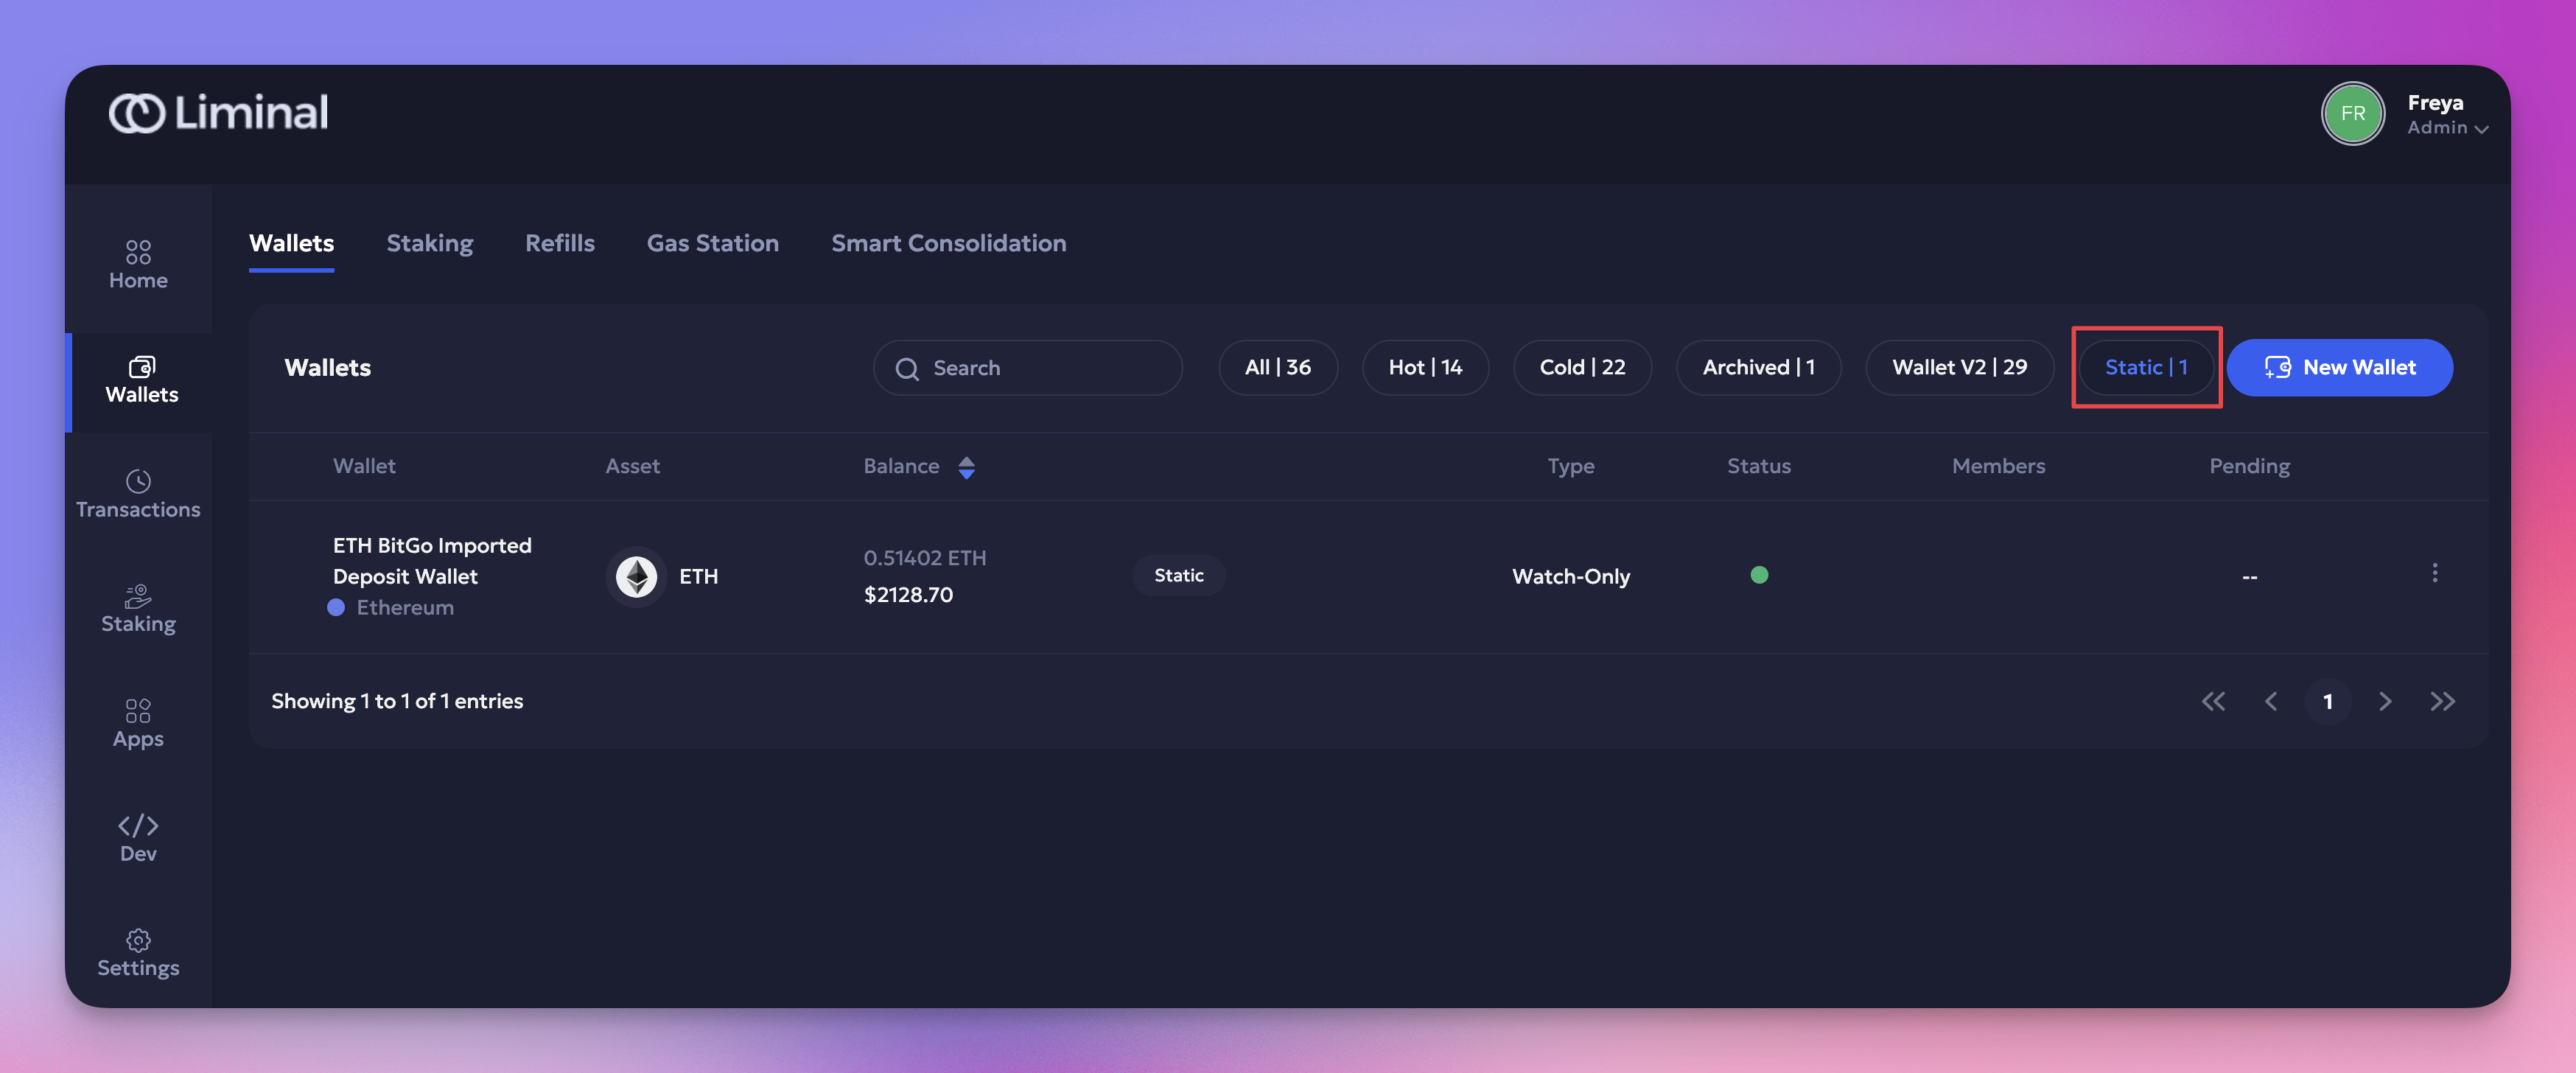Image resolution: width=2576 pixels, height=1073 pixels.
Task: Click the wallet Search field
Action: (1027, 368)
